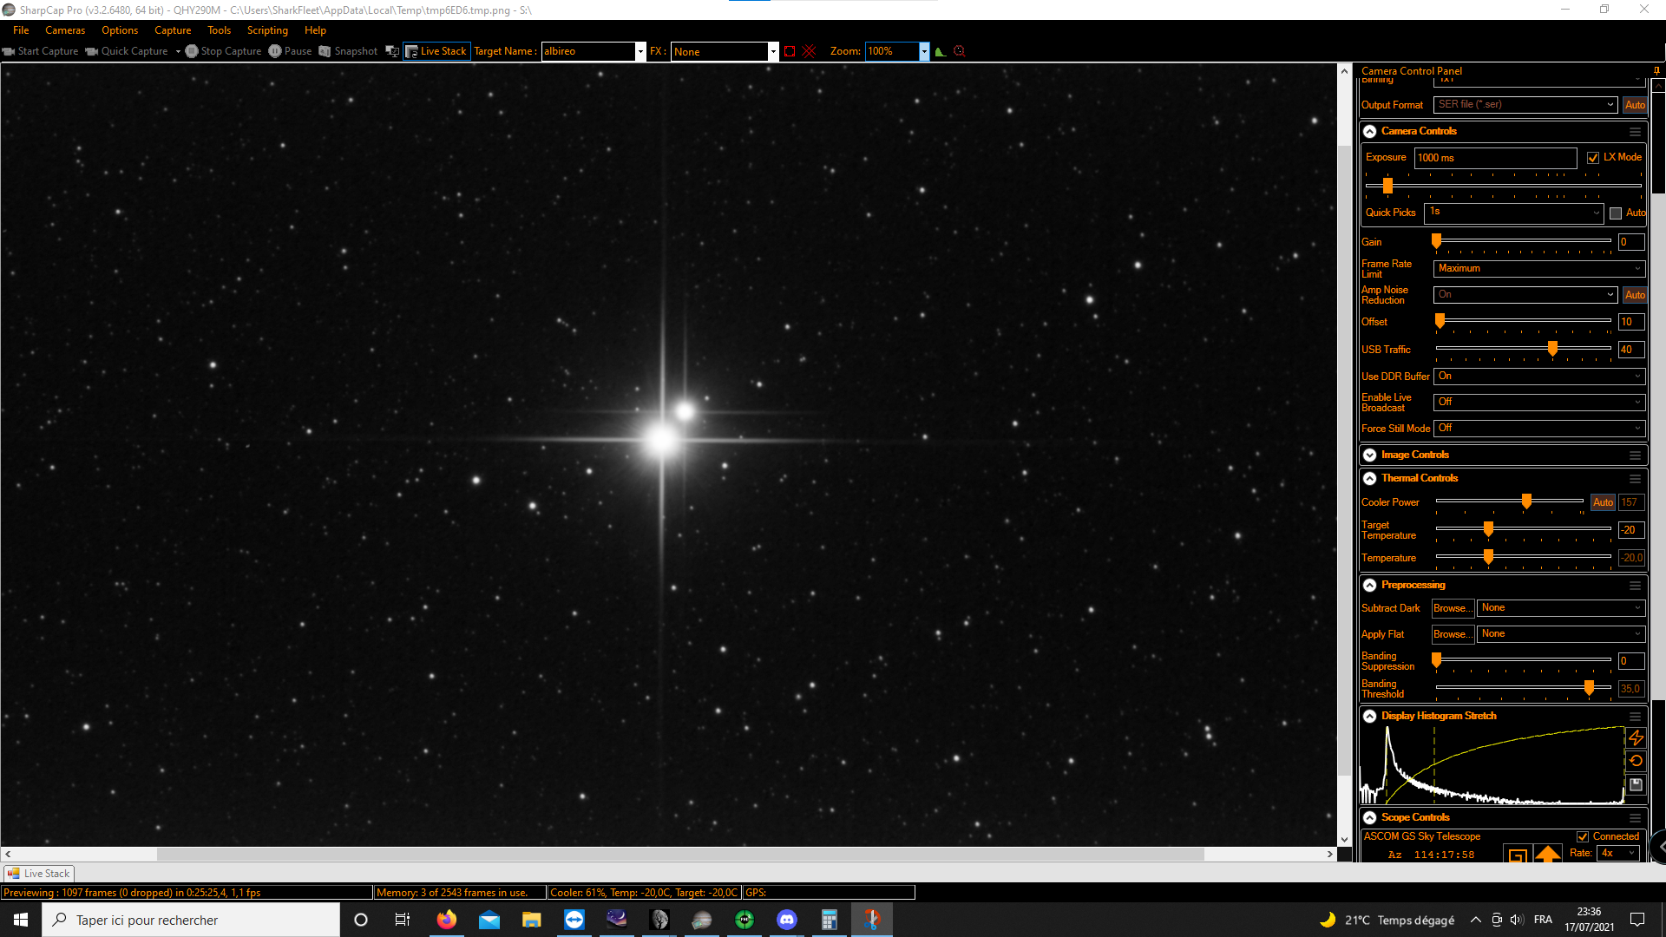
Task: Click the Scope Controls section menu icon
Action: click(1635, 818)
